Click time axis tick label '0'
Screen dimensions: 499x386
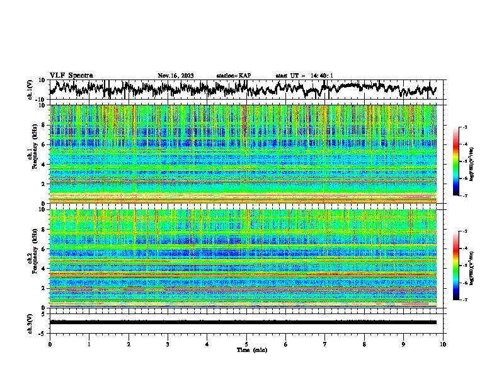coord(50,344)
